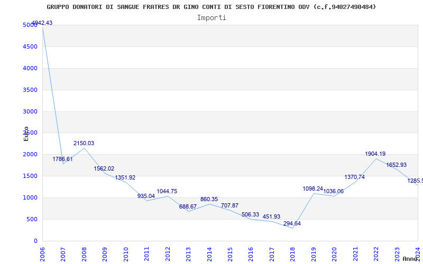Click the x-axis year 2006
423x264 pixels.
point(42,254)
